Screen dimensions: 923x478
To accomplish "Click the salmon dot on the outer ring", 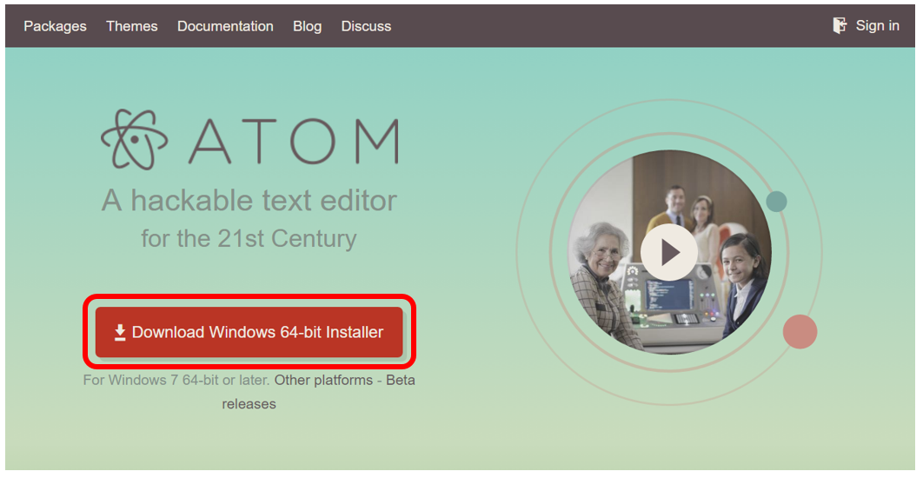I will [800, 332].
